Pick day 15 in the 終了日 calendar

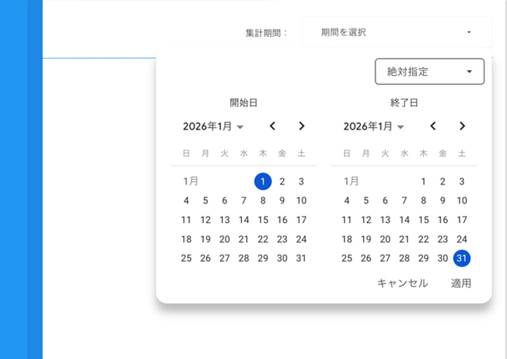pos(423,220)
